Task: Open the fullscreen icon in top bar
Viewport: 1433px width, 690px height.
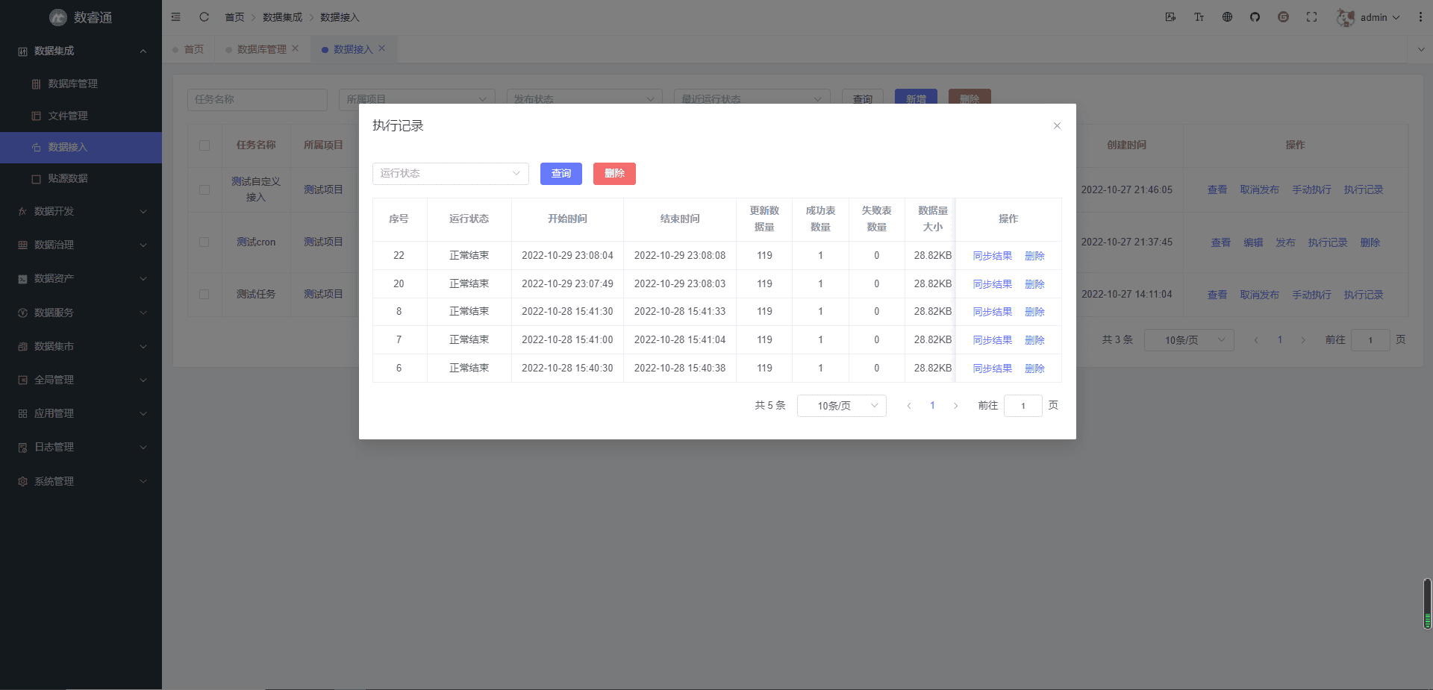Action: [x=1311, y=16]
